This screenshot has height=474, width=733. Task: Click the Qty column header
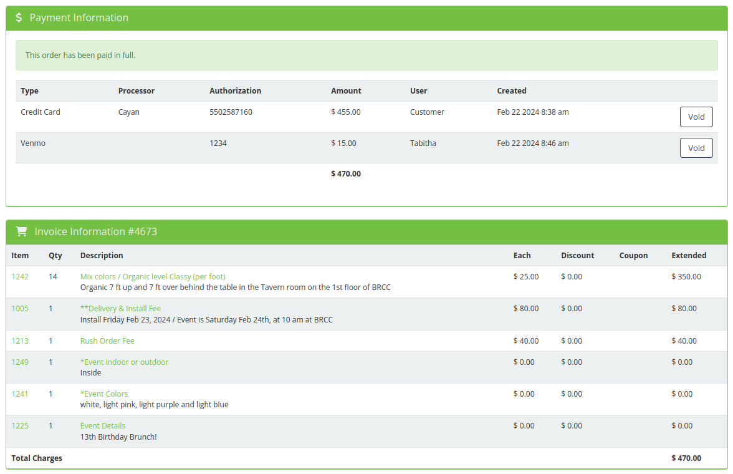click(55, 256)
